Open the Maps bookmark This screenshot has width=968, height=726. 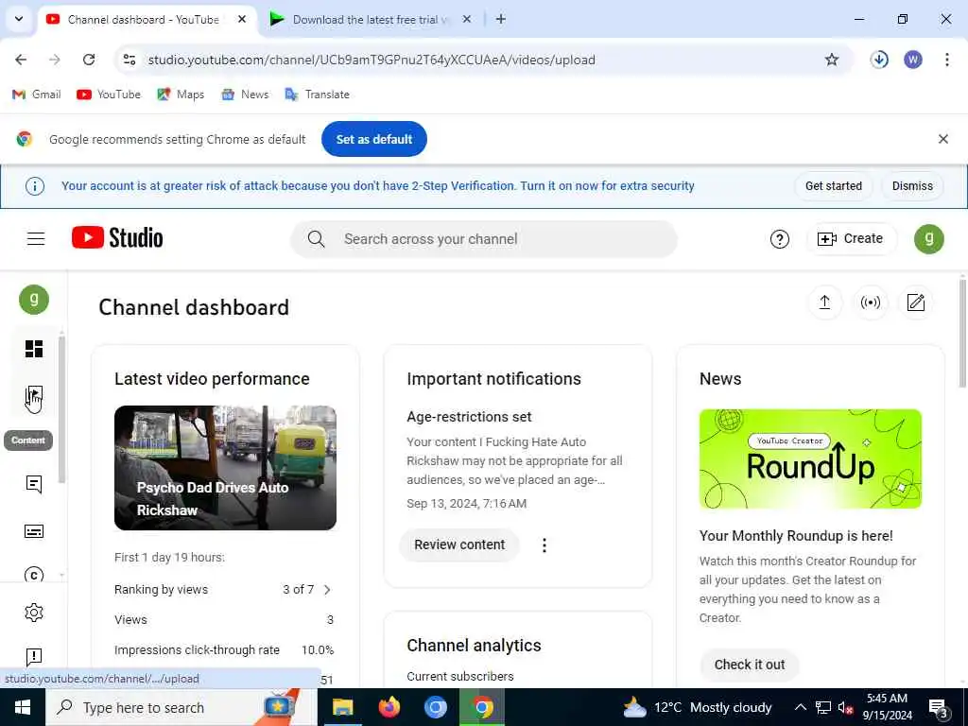click(181, 95)
